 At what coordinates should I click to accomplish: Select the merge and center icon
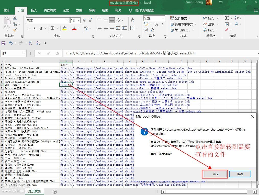(x=132, y=28)
